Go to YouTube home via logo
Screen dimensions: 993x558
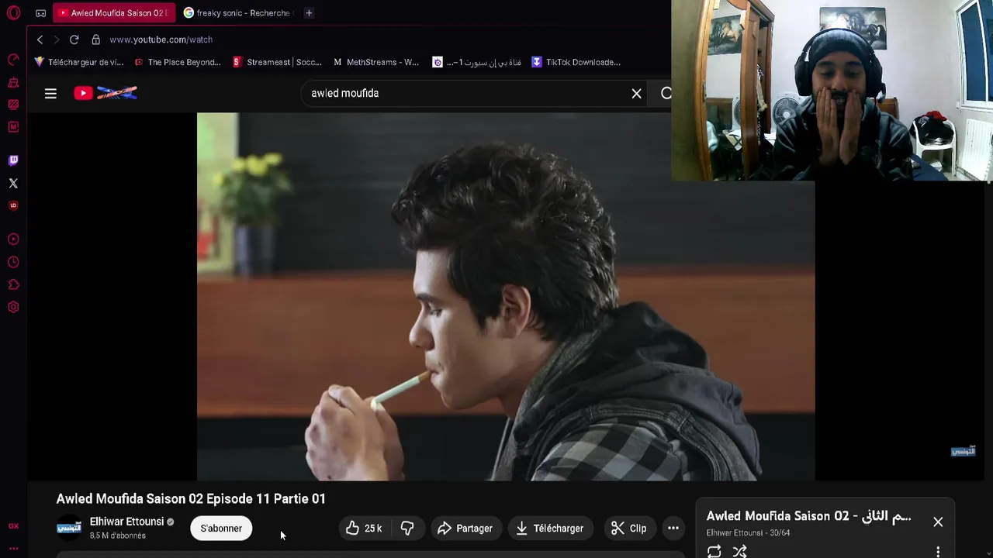point(106,93)
